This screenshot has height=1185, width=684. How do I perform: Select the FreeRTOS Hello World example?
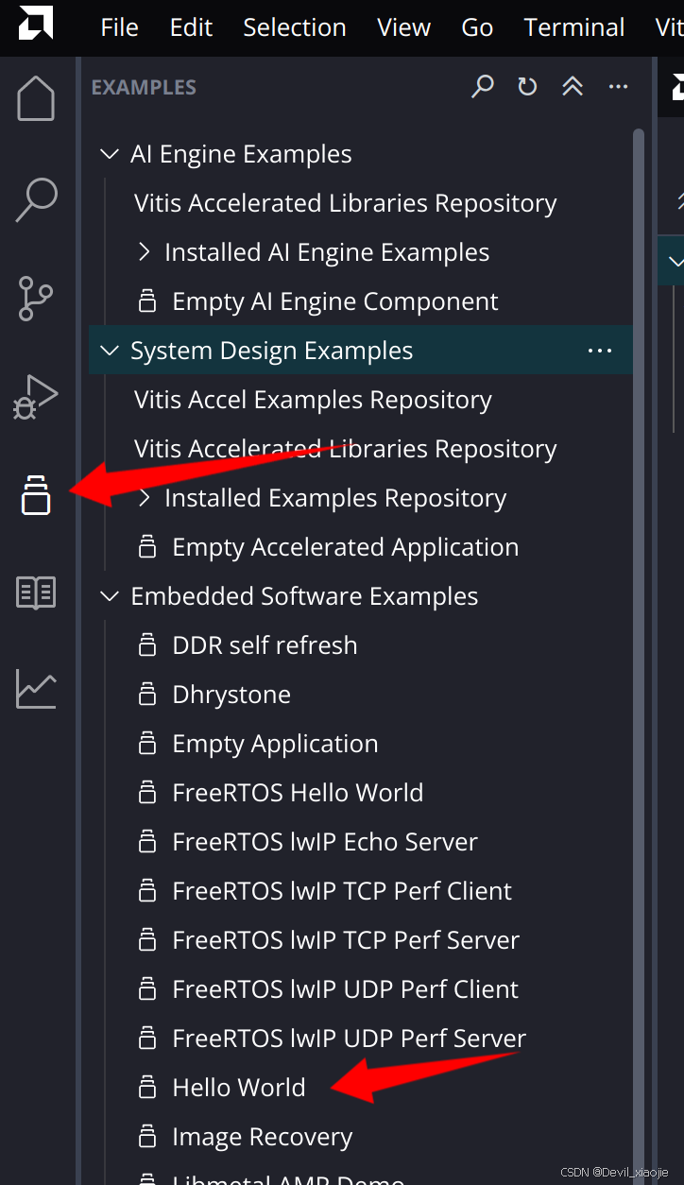point(298,793)
